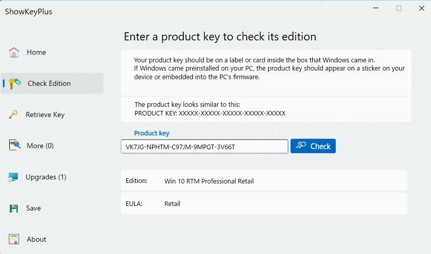Screen dimensions: 431x254
Task: Open the More (0) section
Action: (40, 146)
